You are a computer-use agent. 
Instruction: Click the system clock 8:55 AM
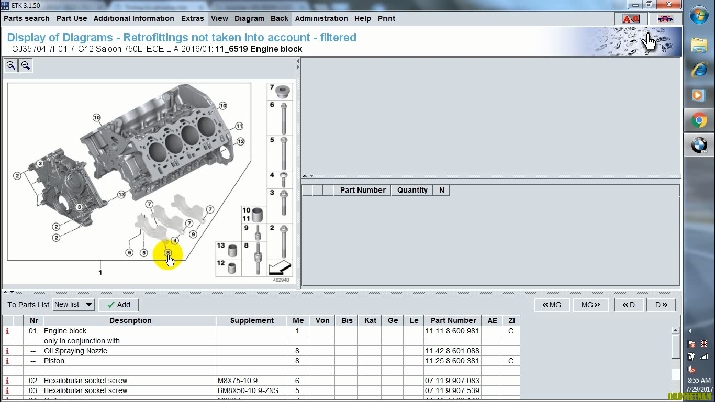tap(699, 381)
